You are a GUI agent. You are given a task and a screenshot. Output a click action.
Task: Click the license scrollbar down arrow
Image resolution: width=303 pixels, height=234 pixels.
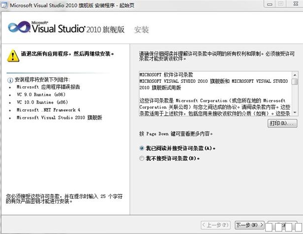click(295, 113)
